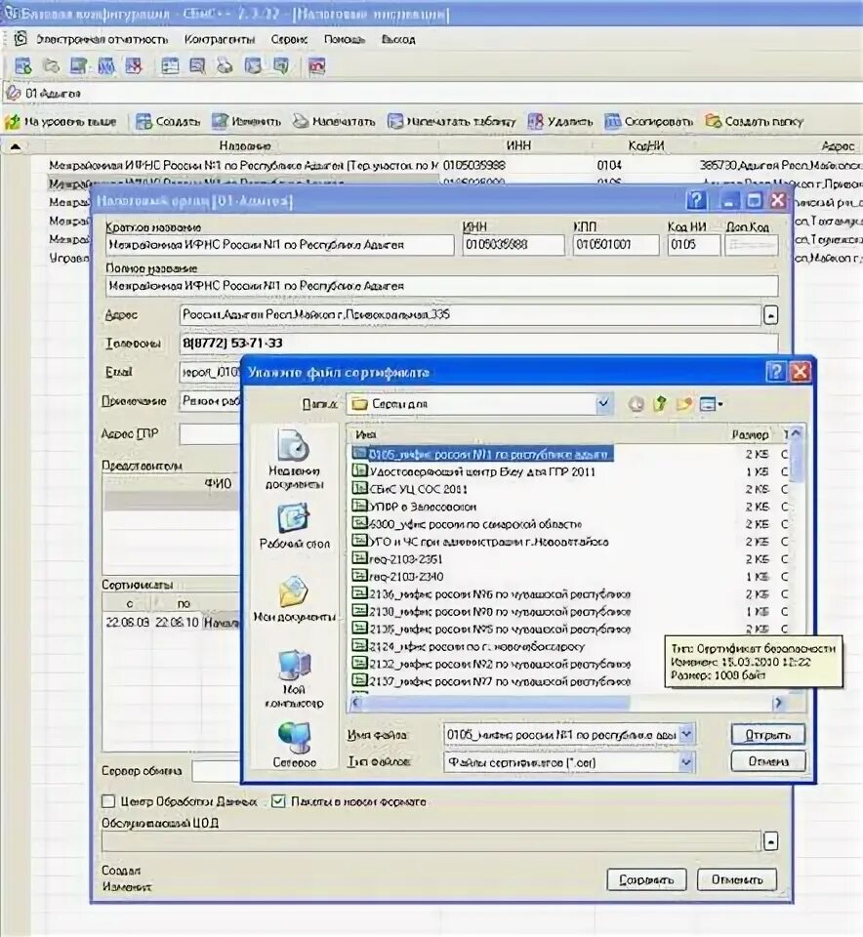Sort list by the Название column header
Screen dimensions: 863x937
pos(244,146)
